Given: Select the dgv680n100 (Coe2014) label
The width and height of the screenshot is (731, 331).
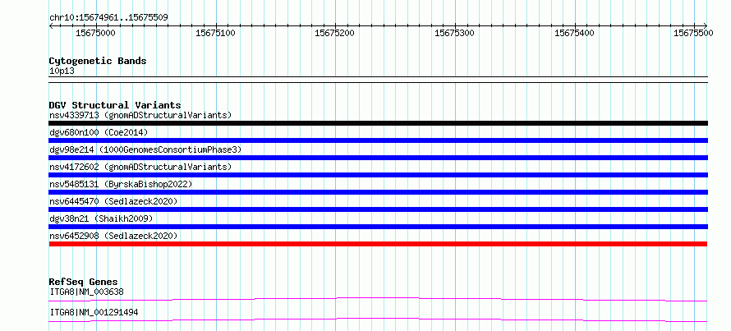Looking at the screenshot, I should [x=99, y=132].
